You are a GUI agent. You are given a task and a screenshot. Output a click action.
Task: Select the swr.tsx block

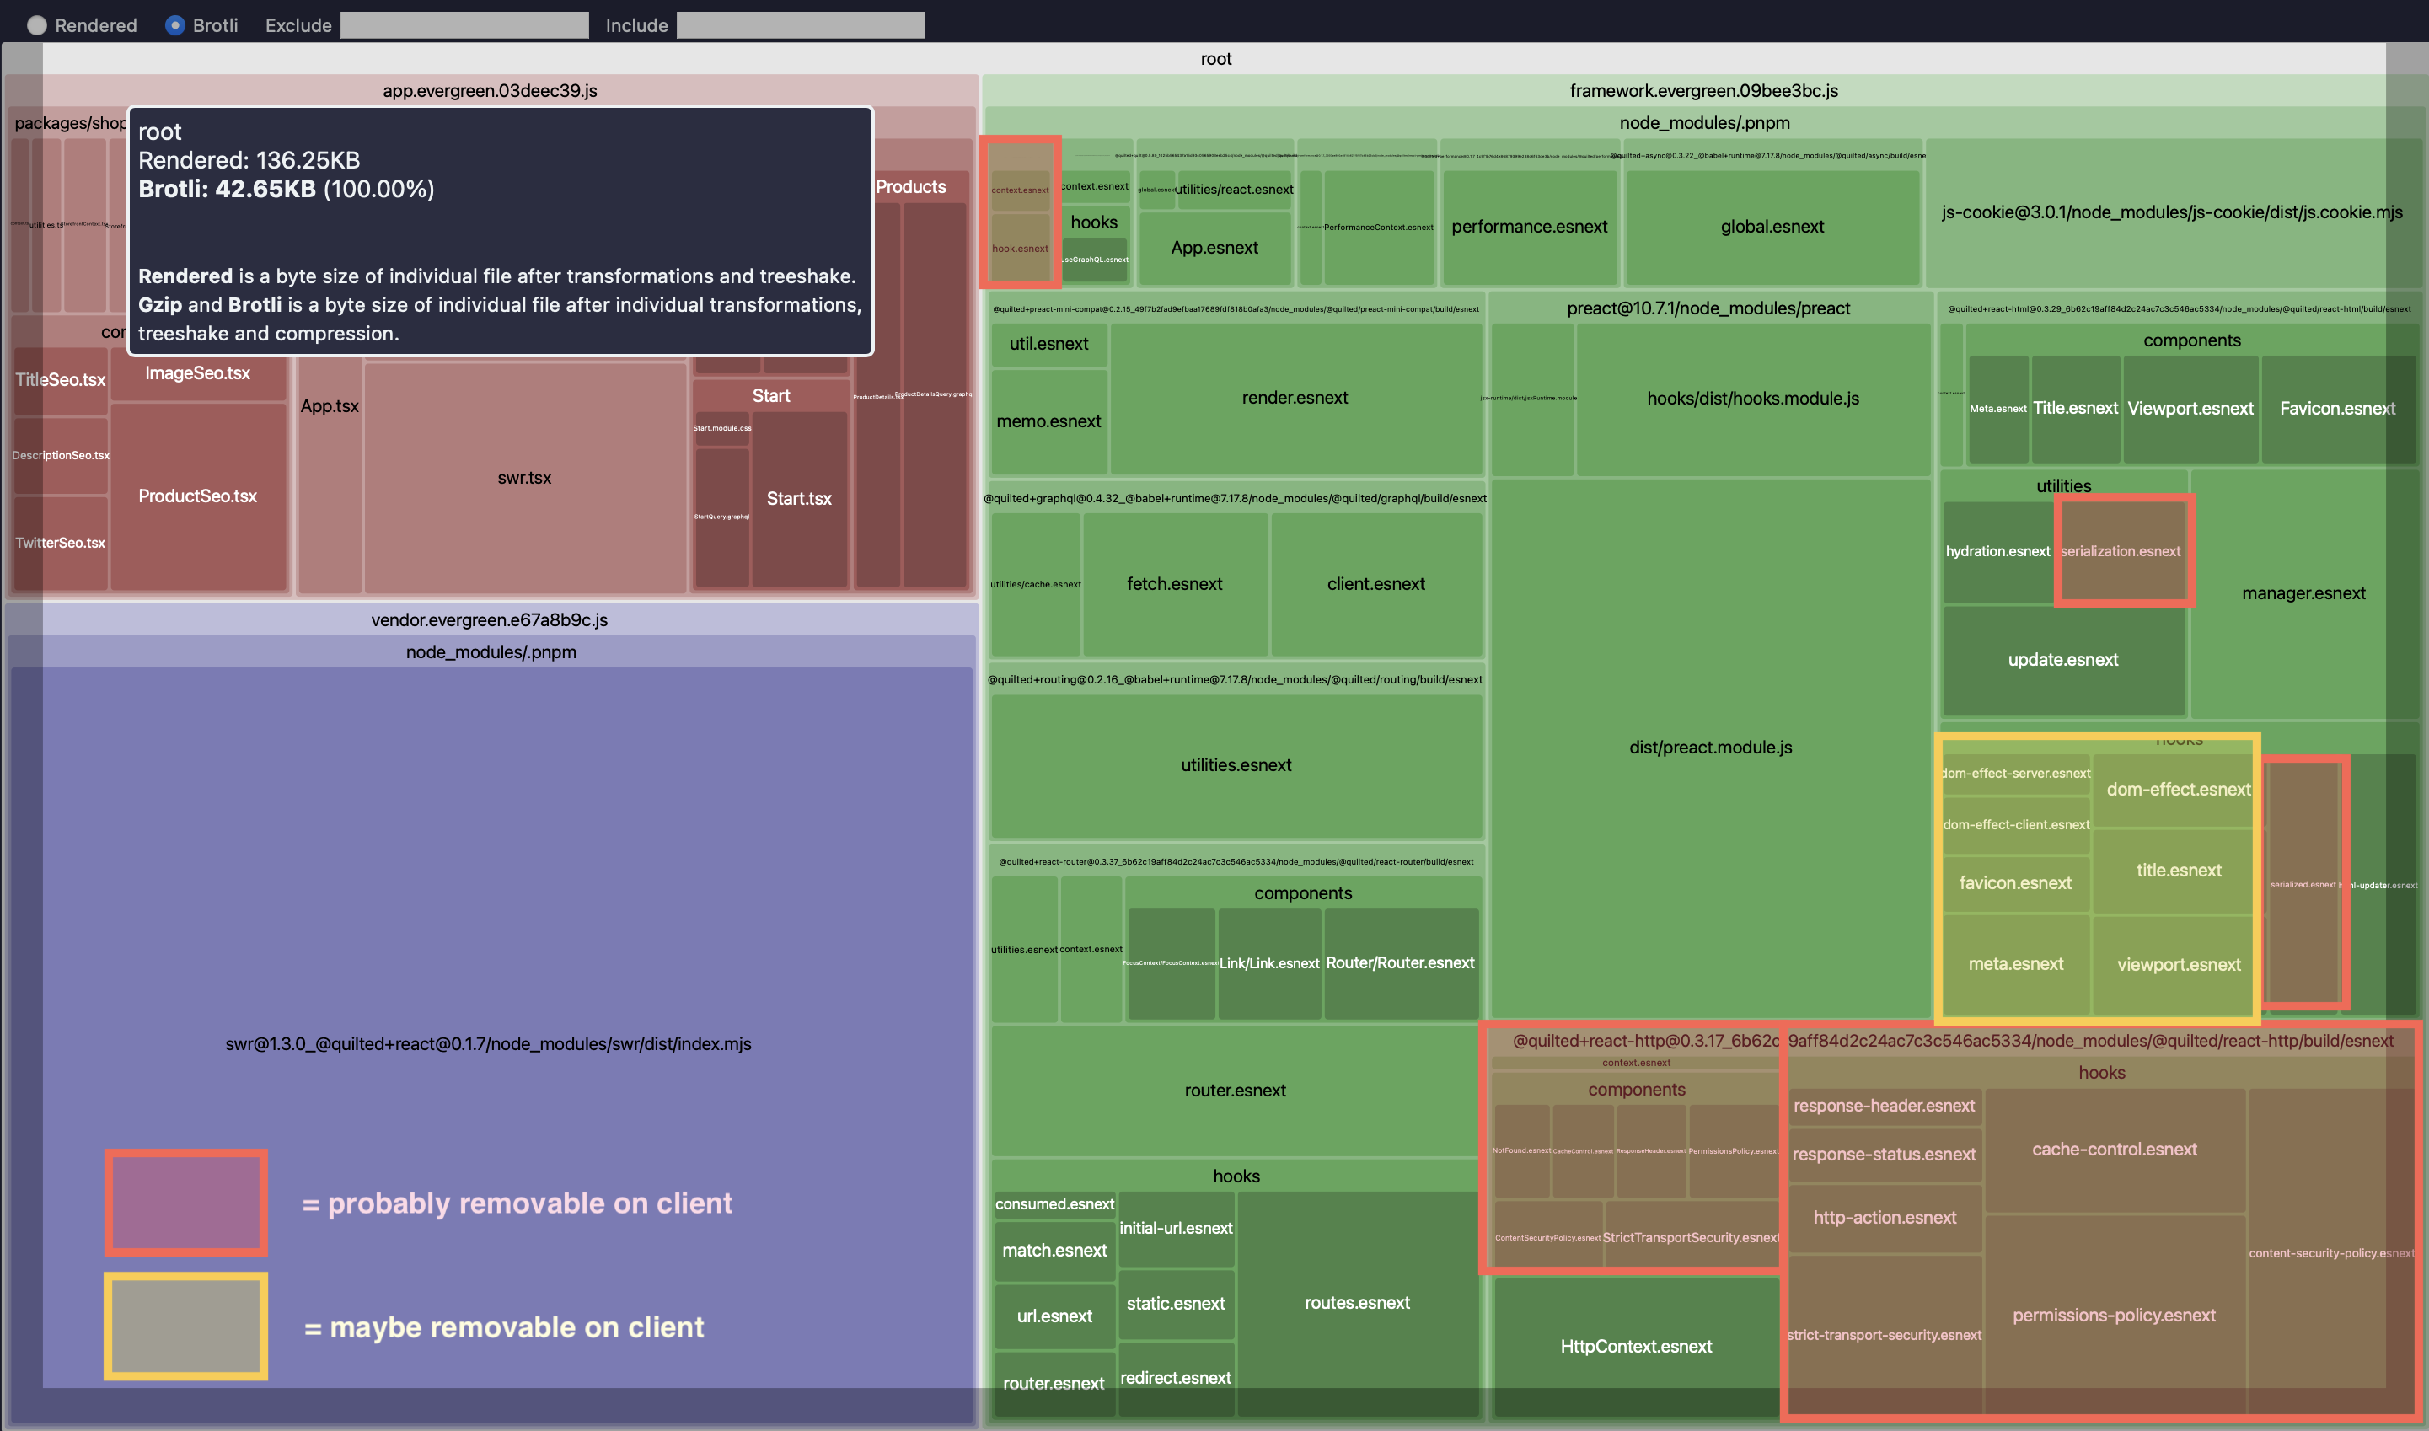point(523,477)
